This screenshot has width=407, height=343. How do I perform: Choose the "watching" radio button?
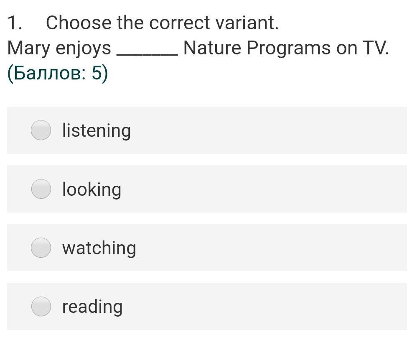(x=41, y=248)
